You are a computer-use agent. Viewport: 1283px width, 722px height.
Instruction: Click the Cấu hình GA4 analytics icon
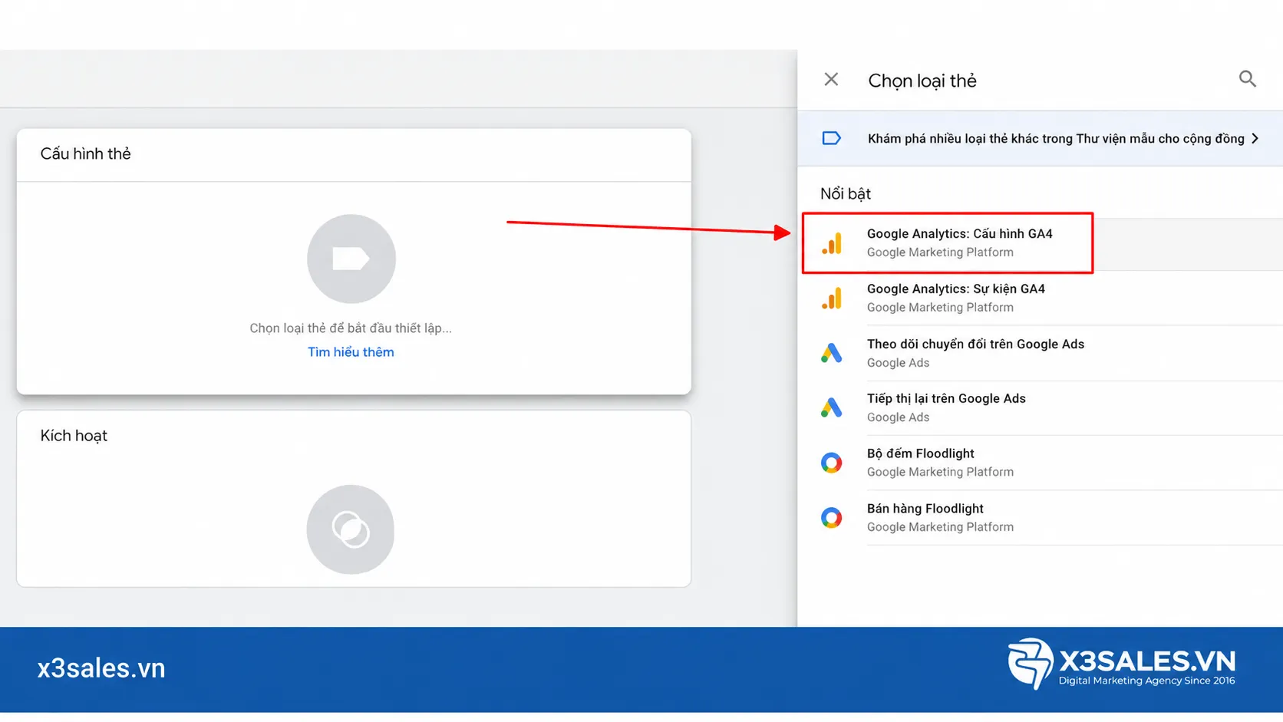[832, 243]
